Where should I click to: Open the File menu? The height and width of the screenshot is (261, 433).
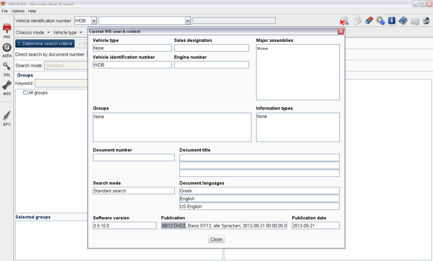[5, 11]
